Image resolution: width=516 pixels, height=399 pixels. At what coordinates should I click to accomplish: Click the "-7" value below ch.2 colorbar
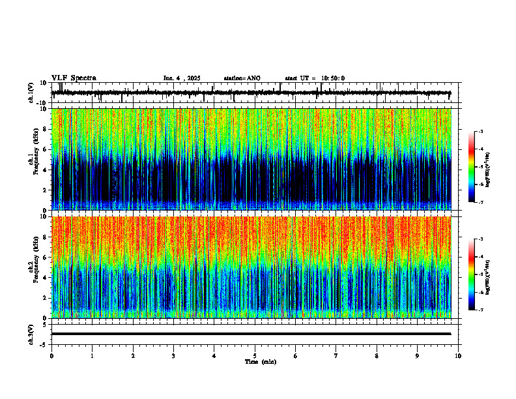point(481,310)
